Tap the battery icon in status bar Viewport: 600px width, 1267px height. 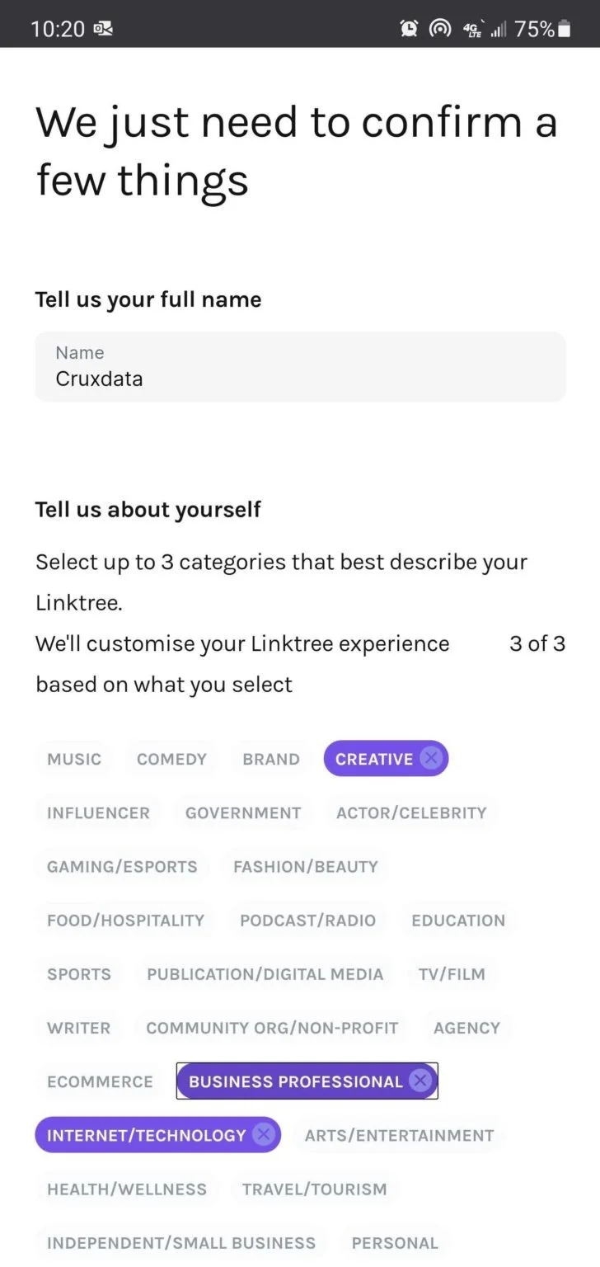tap(565, 29)
